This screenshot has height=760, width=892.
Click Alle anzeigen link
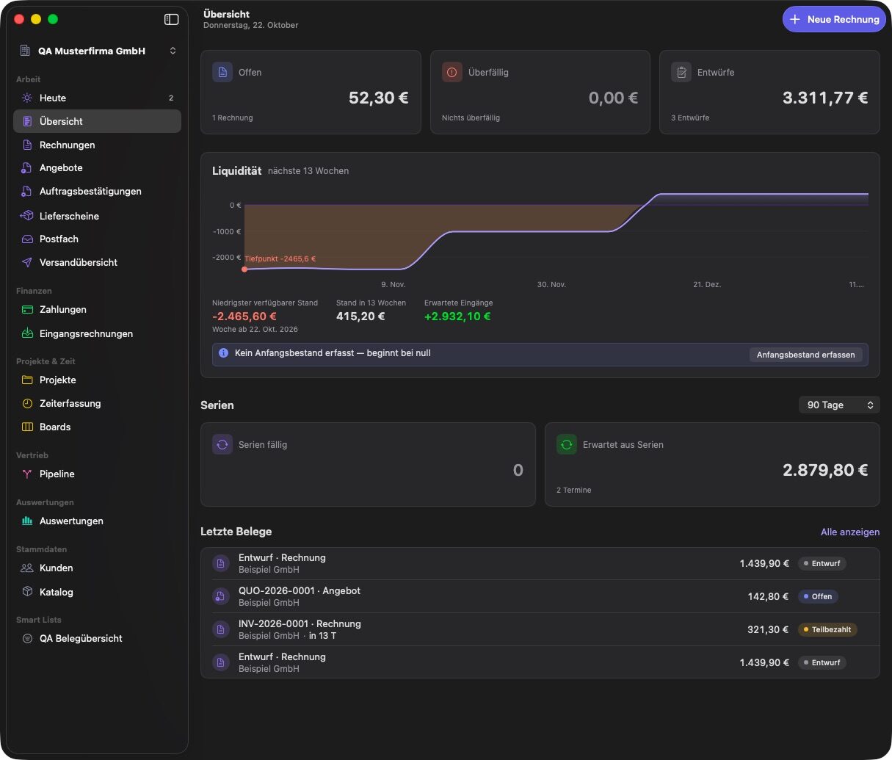click(850, 532)
